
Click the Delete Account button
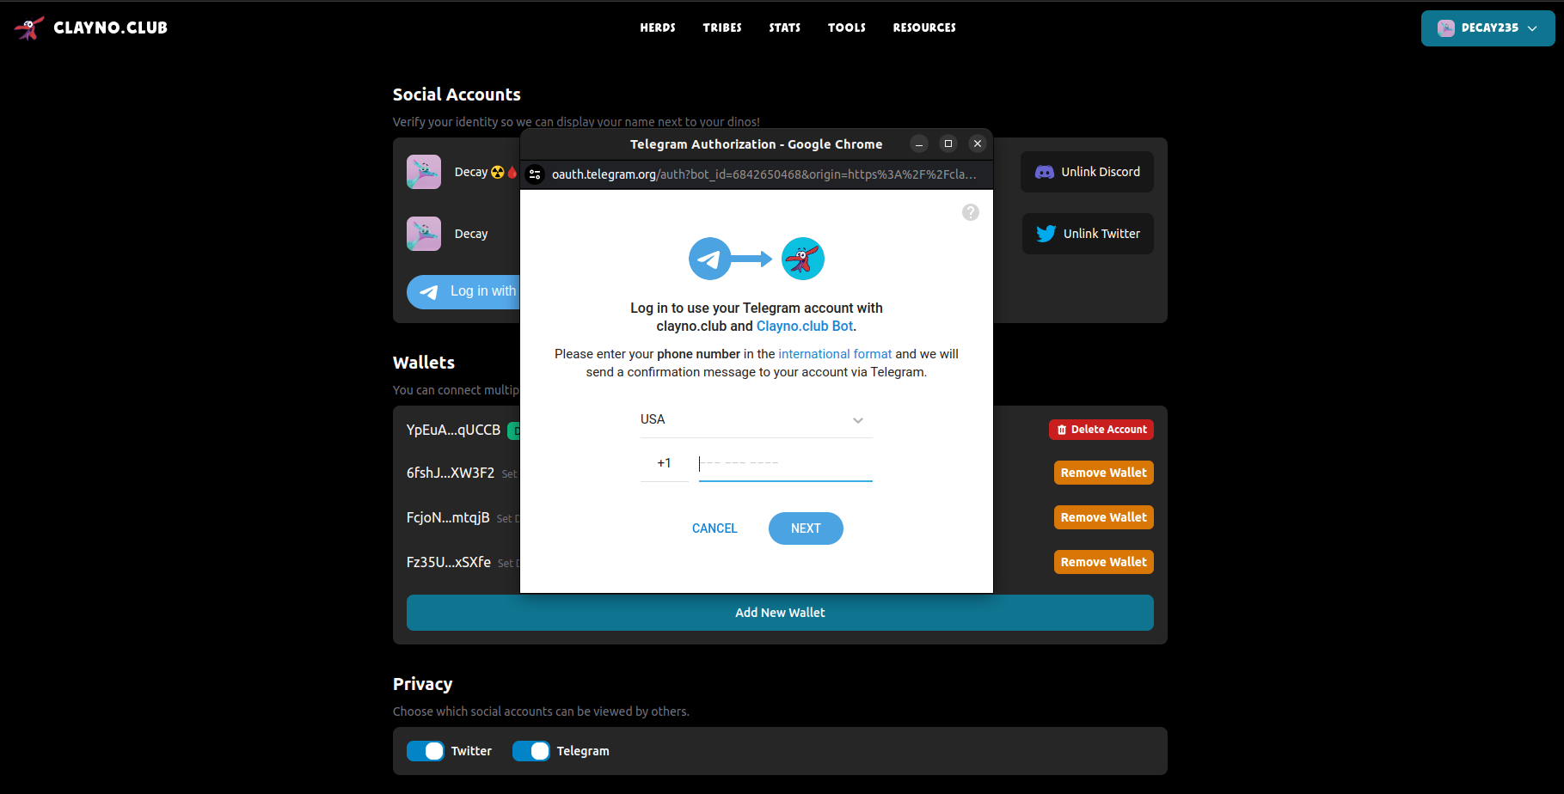click(1101, 430)
